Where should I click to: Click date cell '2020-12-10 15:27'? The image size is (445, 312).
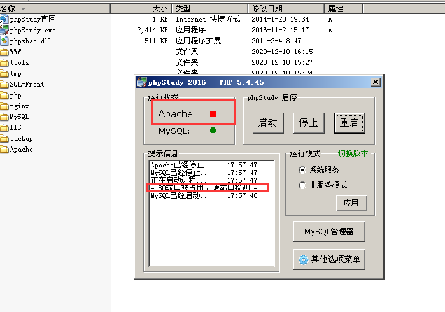(x=282, y=62)
